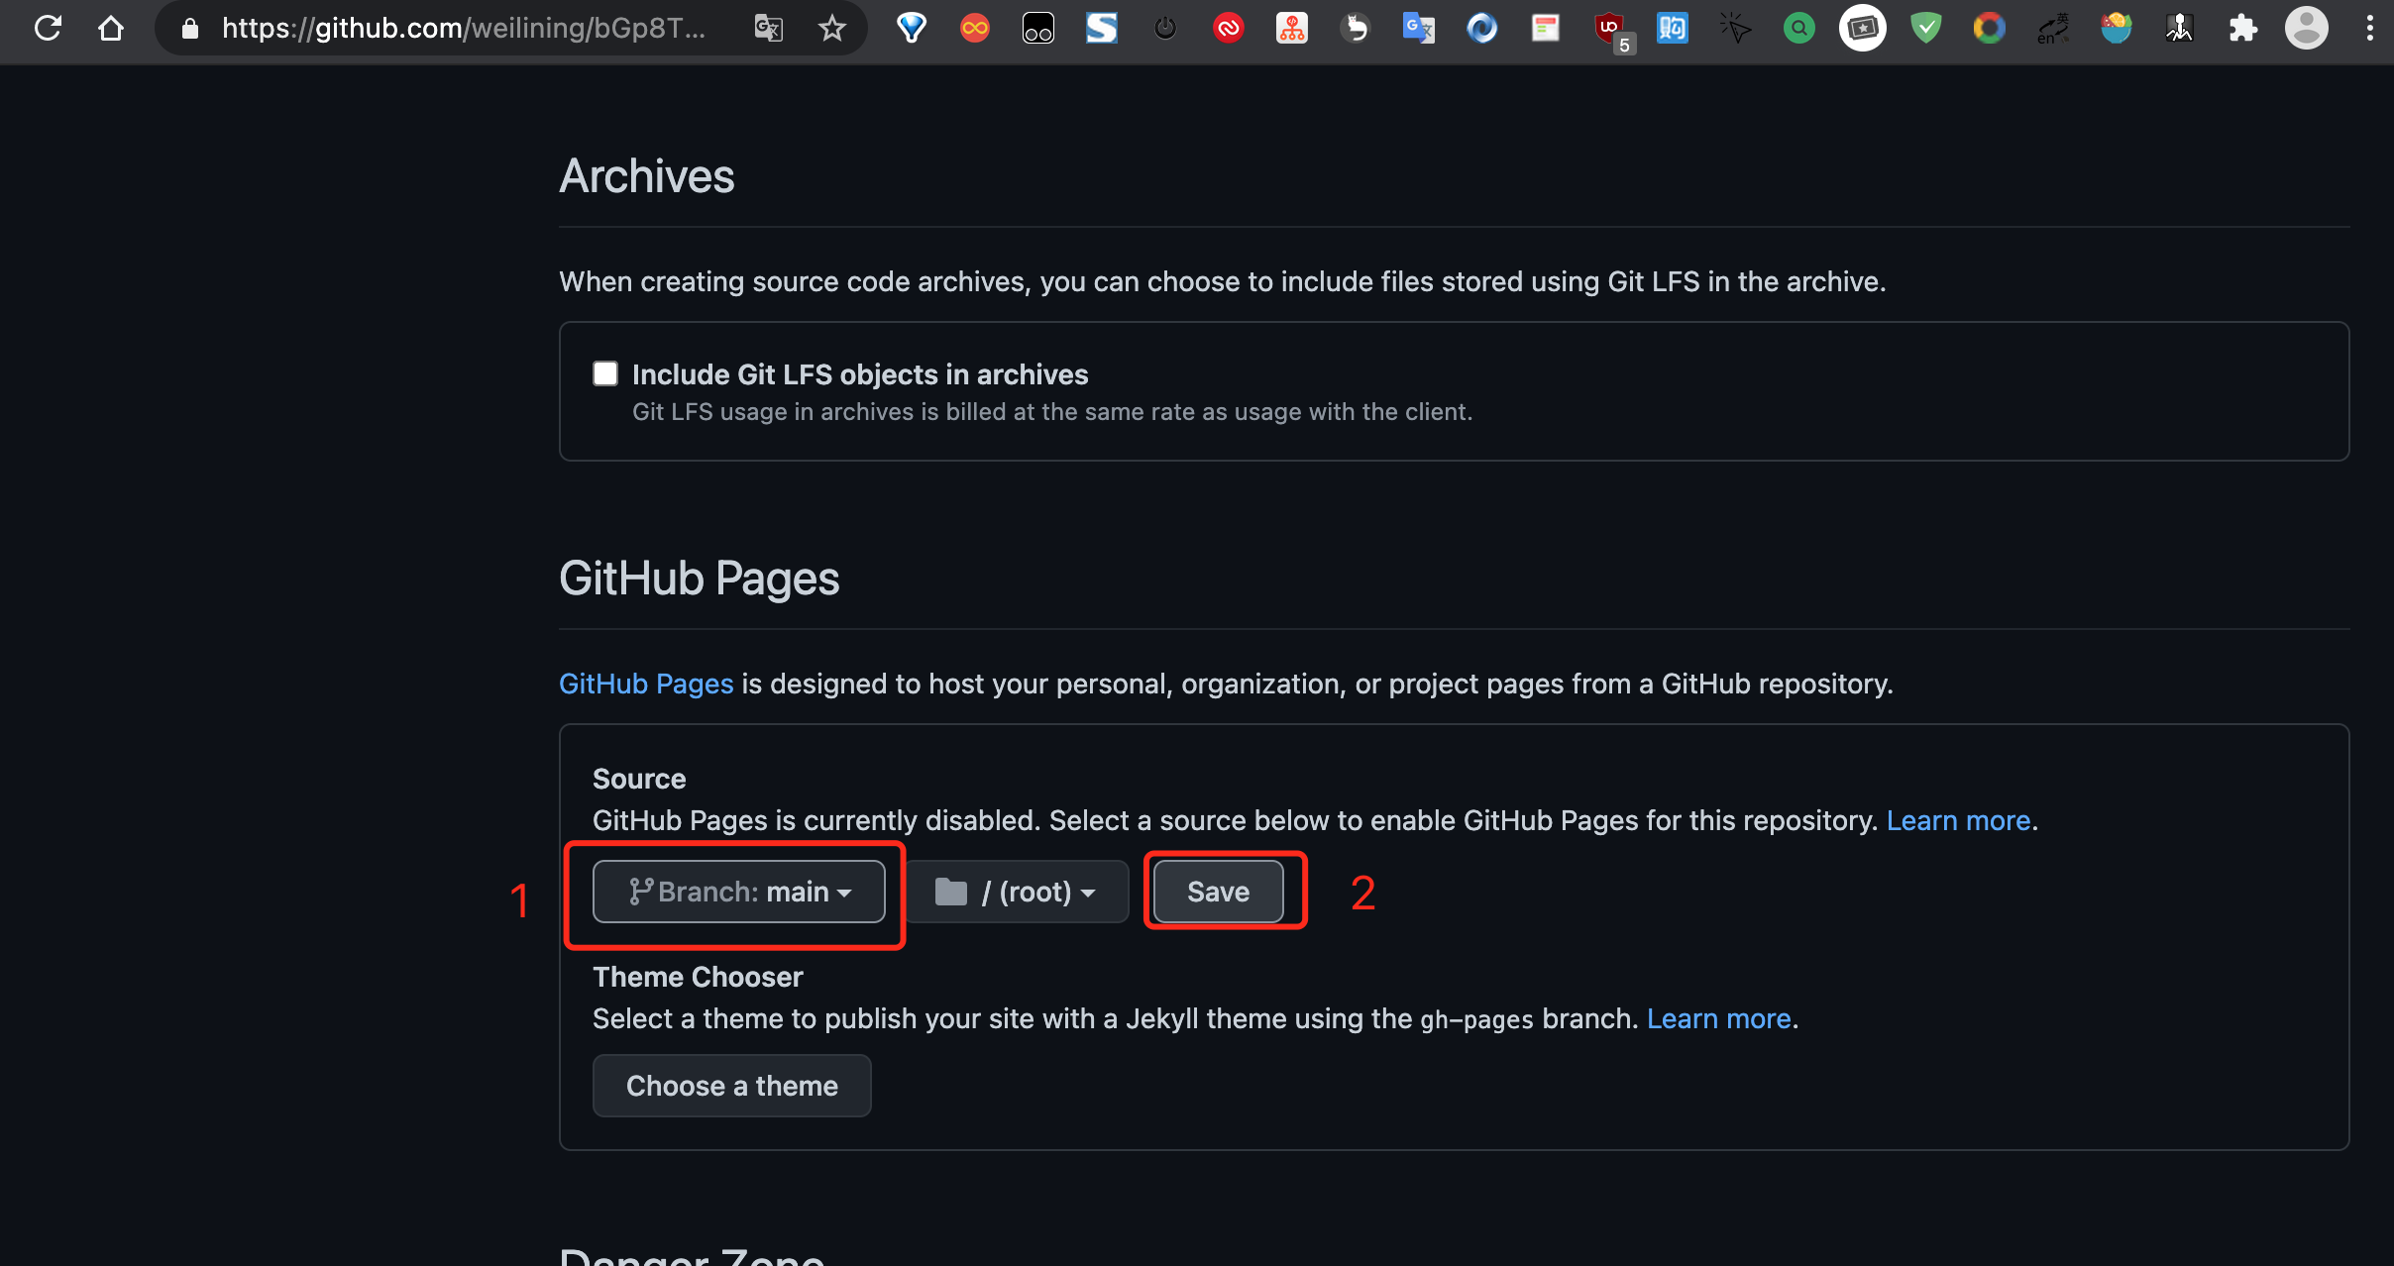Screen dimensions: 2394x1266
Task: Open the browser profile avatar menu
Action: click(2308, 28)
